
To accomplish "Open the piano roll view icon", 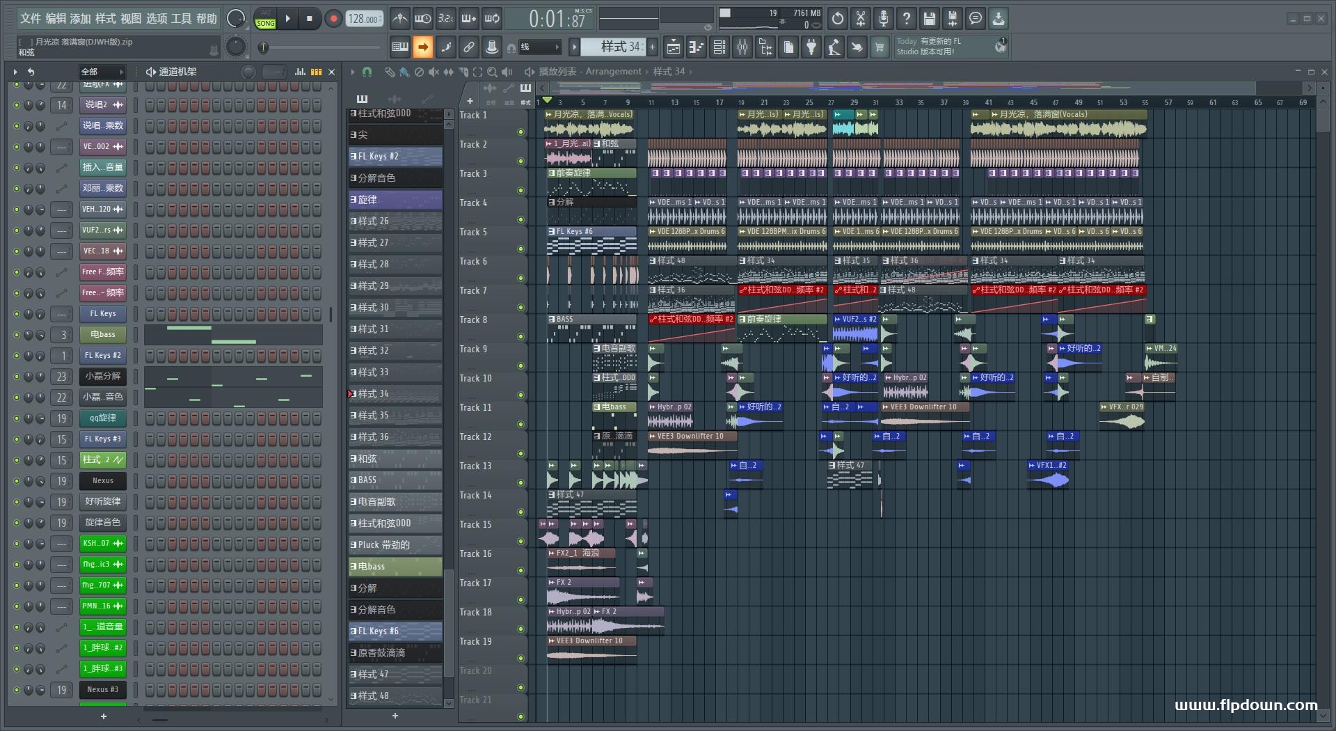I will 696,47.
